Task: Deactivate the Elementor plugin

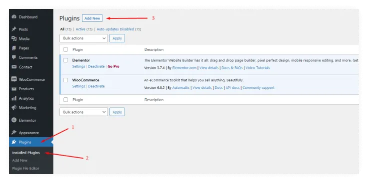Action: [x=96, y=66]
